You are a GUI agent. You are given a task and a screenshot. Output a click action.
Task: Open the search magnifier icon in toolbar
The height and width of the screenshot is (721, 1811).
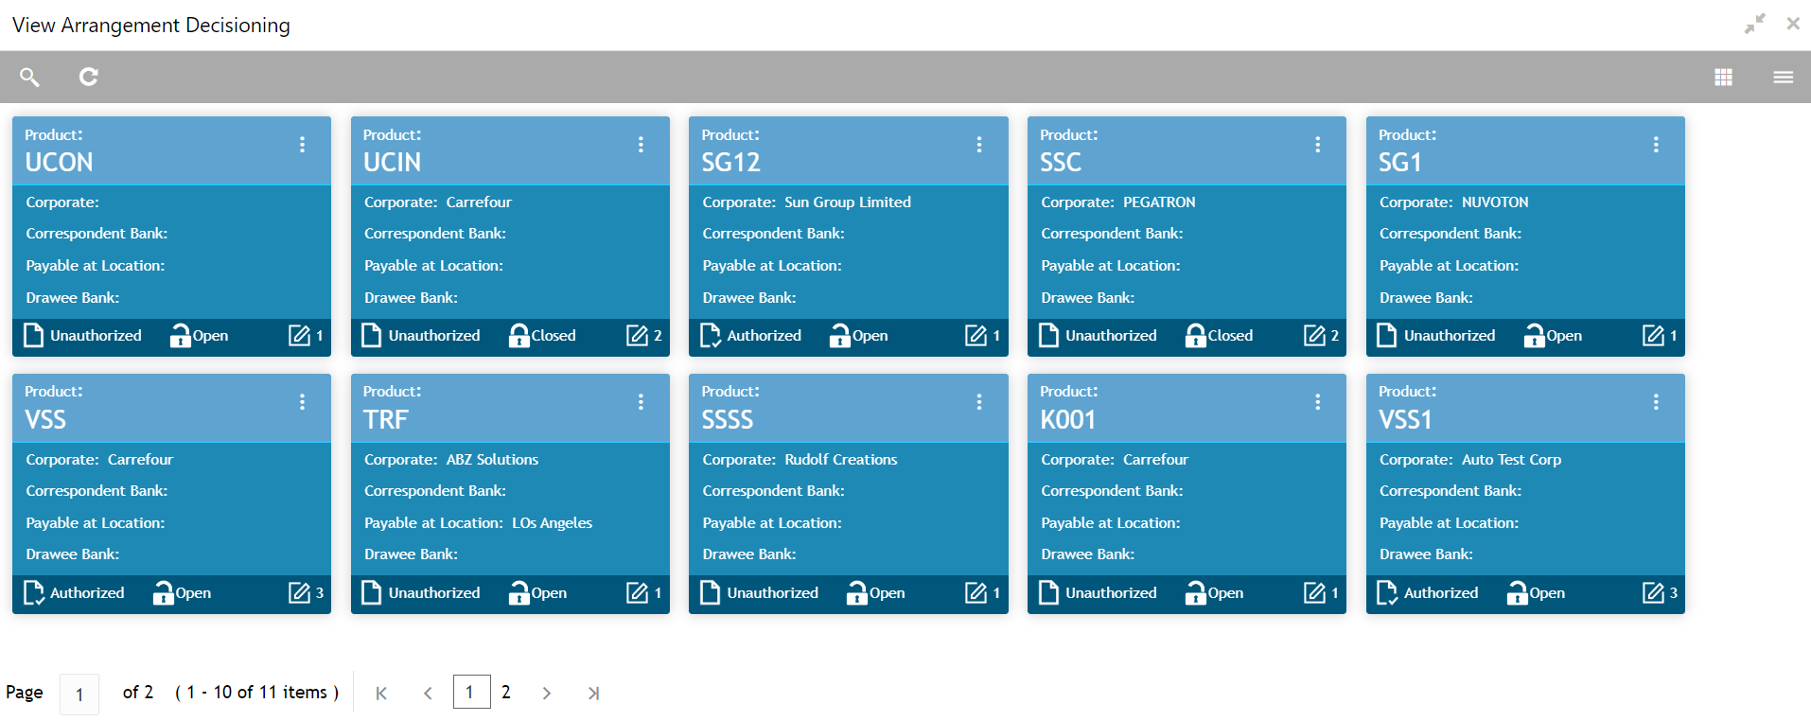(29, 77)
